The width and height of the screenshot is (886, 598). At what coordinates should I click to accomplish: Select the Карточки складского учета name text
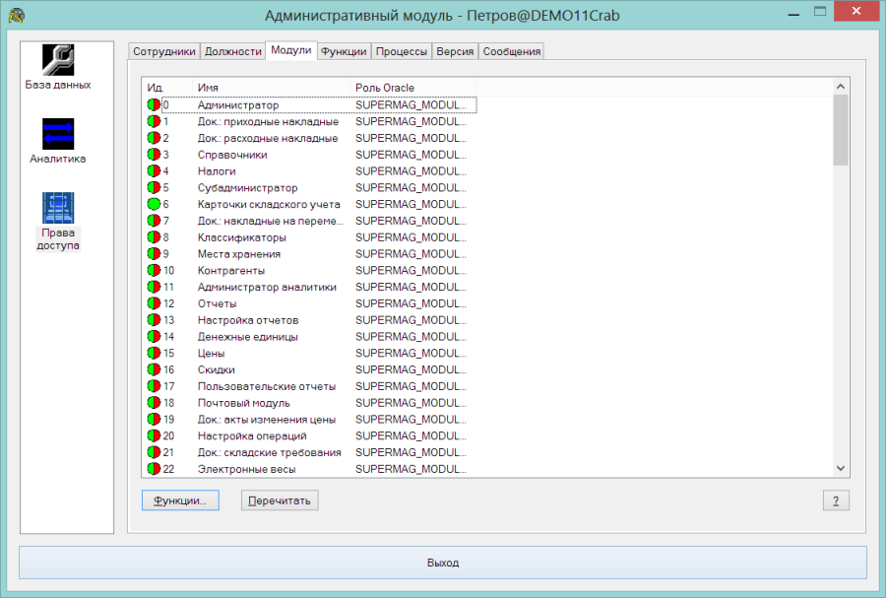pos(269,205)
